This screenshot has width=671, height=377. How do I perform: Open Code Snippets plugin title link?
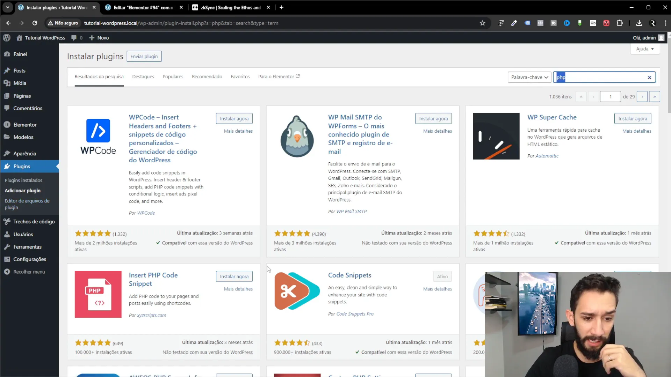tap(349, 275)
